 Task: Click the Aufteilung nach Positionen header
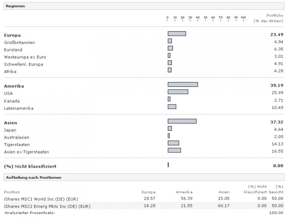pyautogui.click(x=33, y=177)
